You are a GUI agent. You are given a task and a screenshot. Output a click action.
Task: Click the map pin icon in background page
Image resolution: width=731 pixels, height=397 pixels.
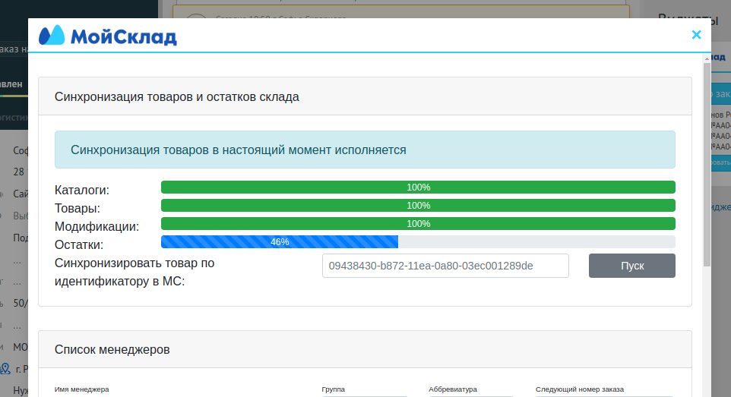pos(5,369)
